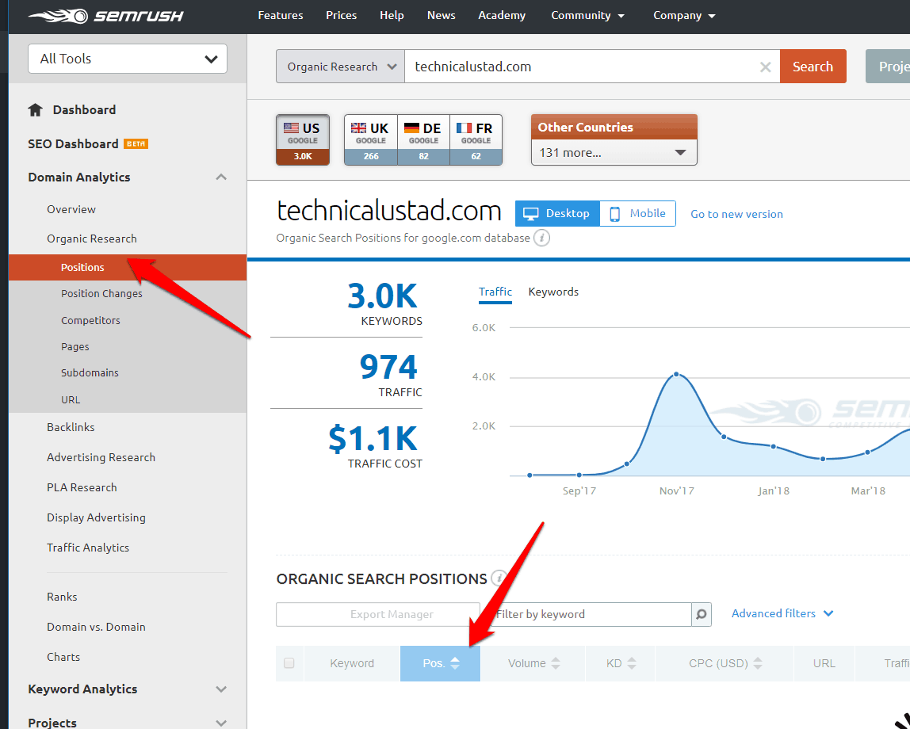Select the DE Google database
910x729 pixels.
[x=423, y=139]
